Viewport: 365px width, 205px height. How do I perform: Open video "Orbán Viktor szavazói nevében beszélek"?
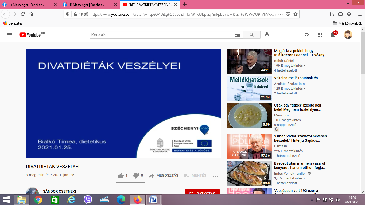point(301,138)
